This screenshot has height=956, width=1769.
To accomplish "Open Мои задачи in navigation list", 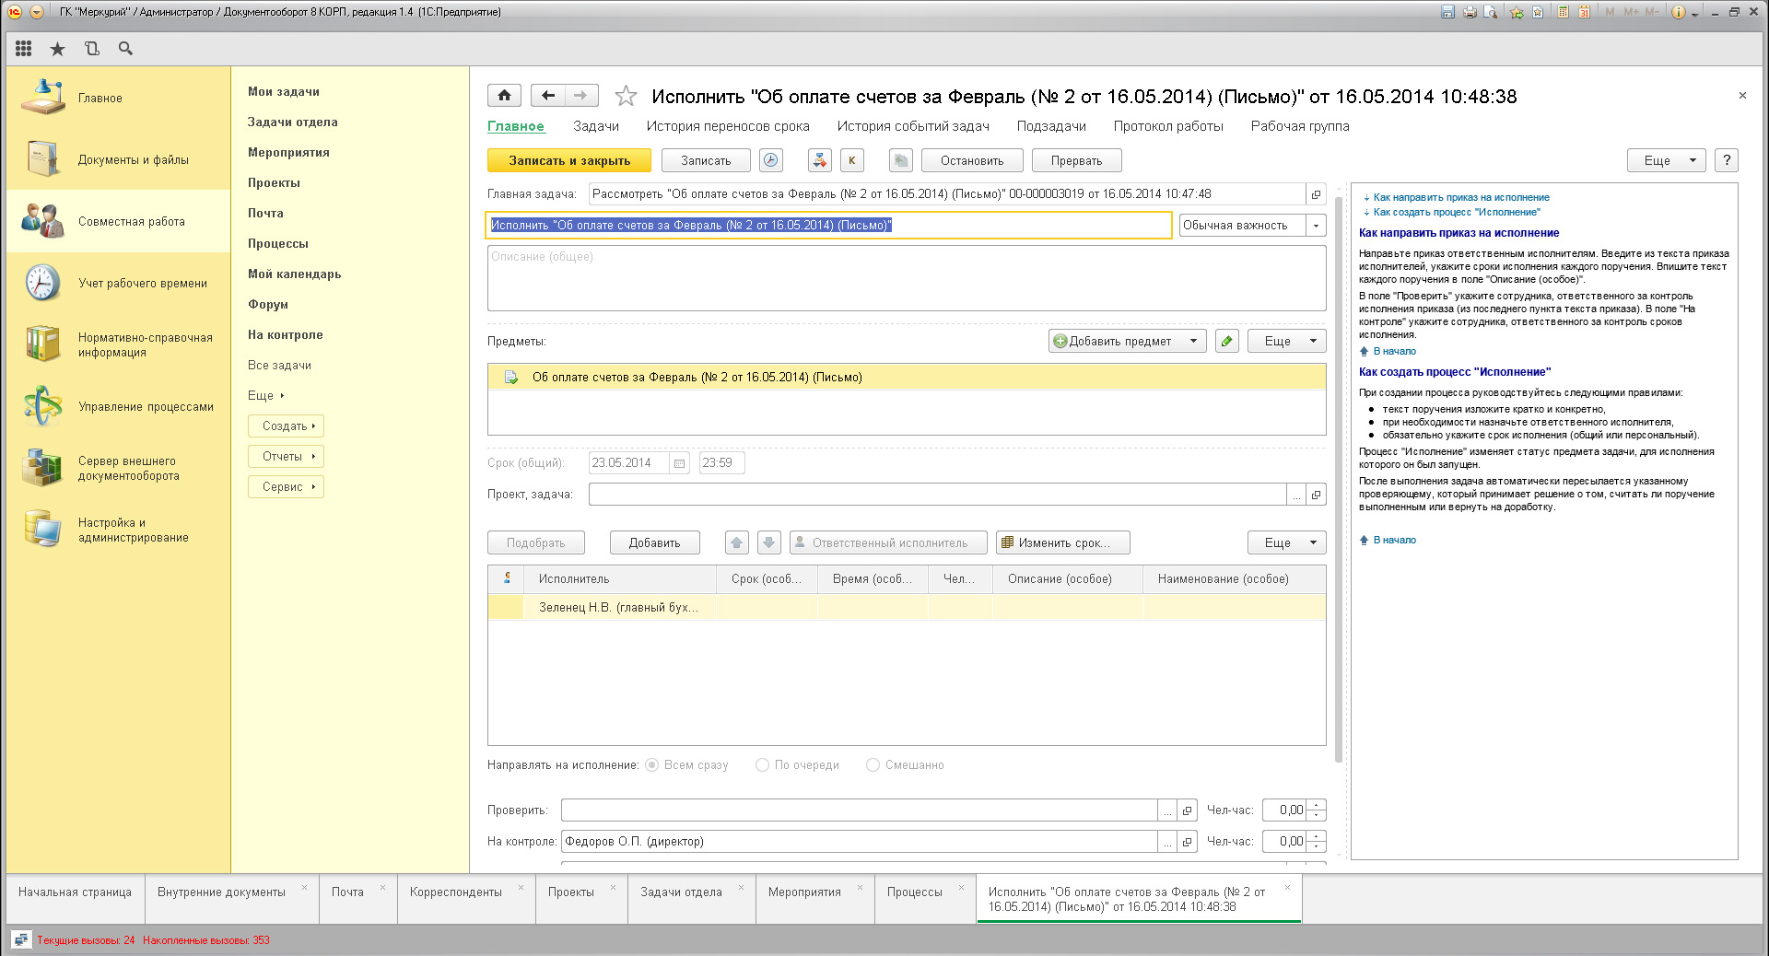I will 284,91.
